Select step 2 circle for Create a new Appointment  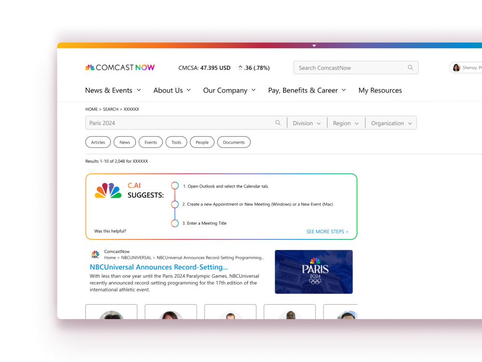[175, 204]
